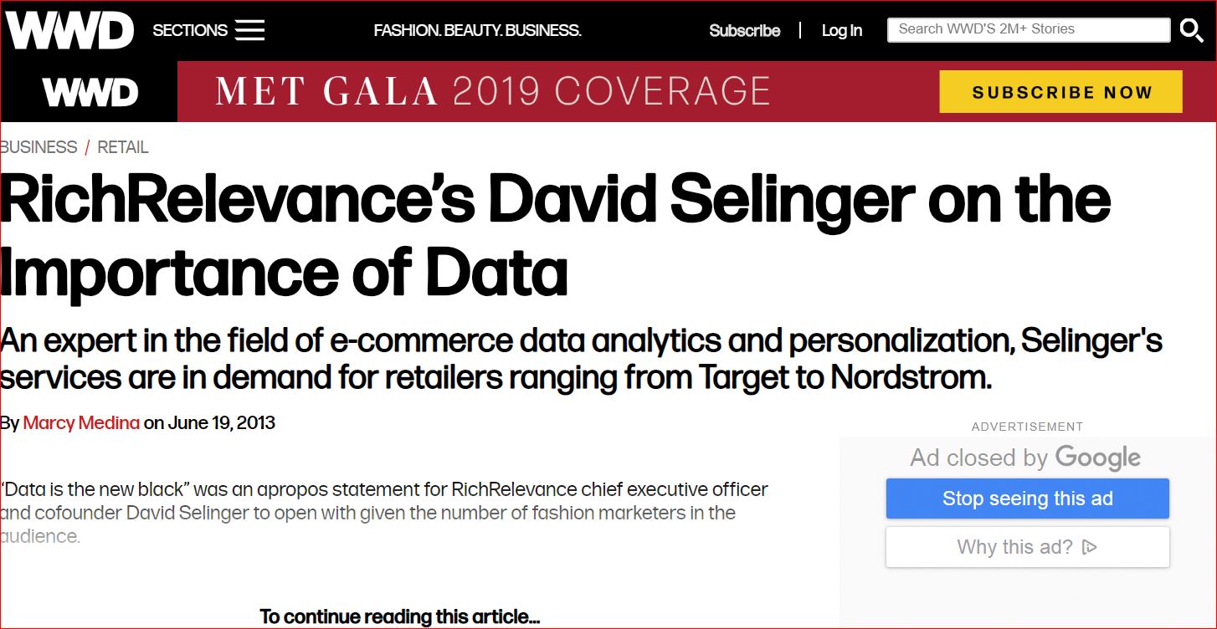Focus the Search WWD's 2M+ Stories field
Image resolution: width=1217 pixels, height=629 pixels.
(x=1029, y=29)
